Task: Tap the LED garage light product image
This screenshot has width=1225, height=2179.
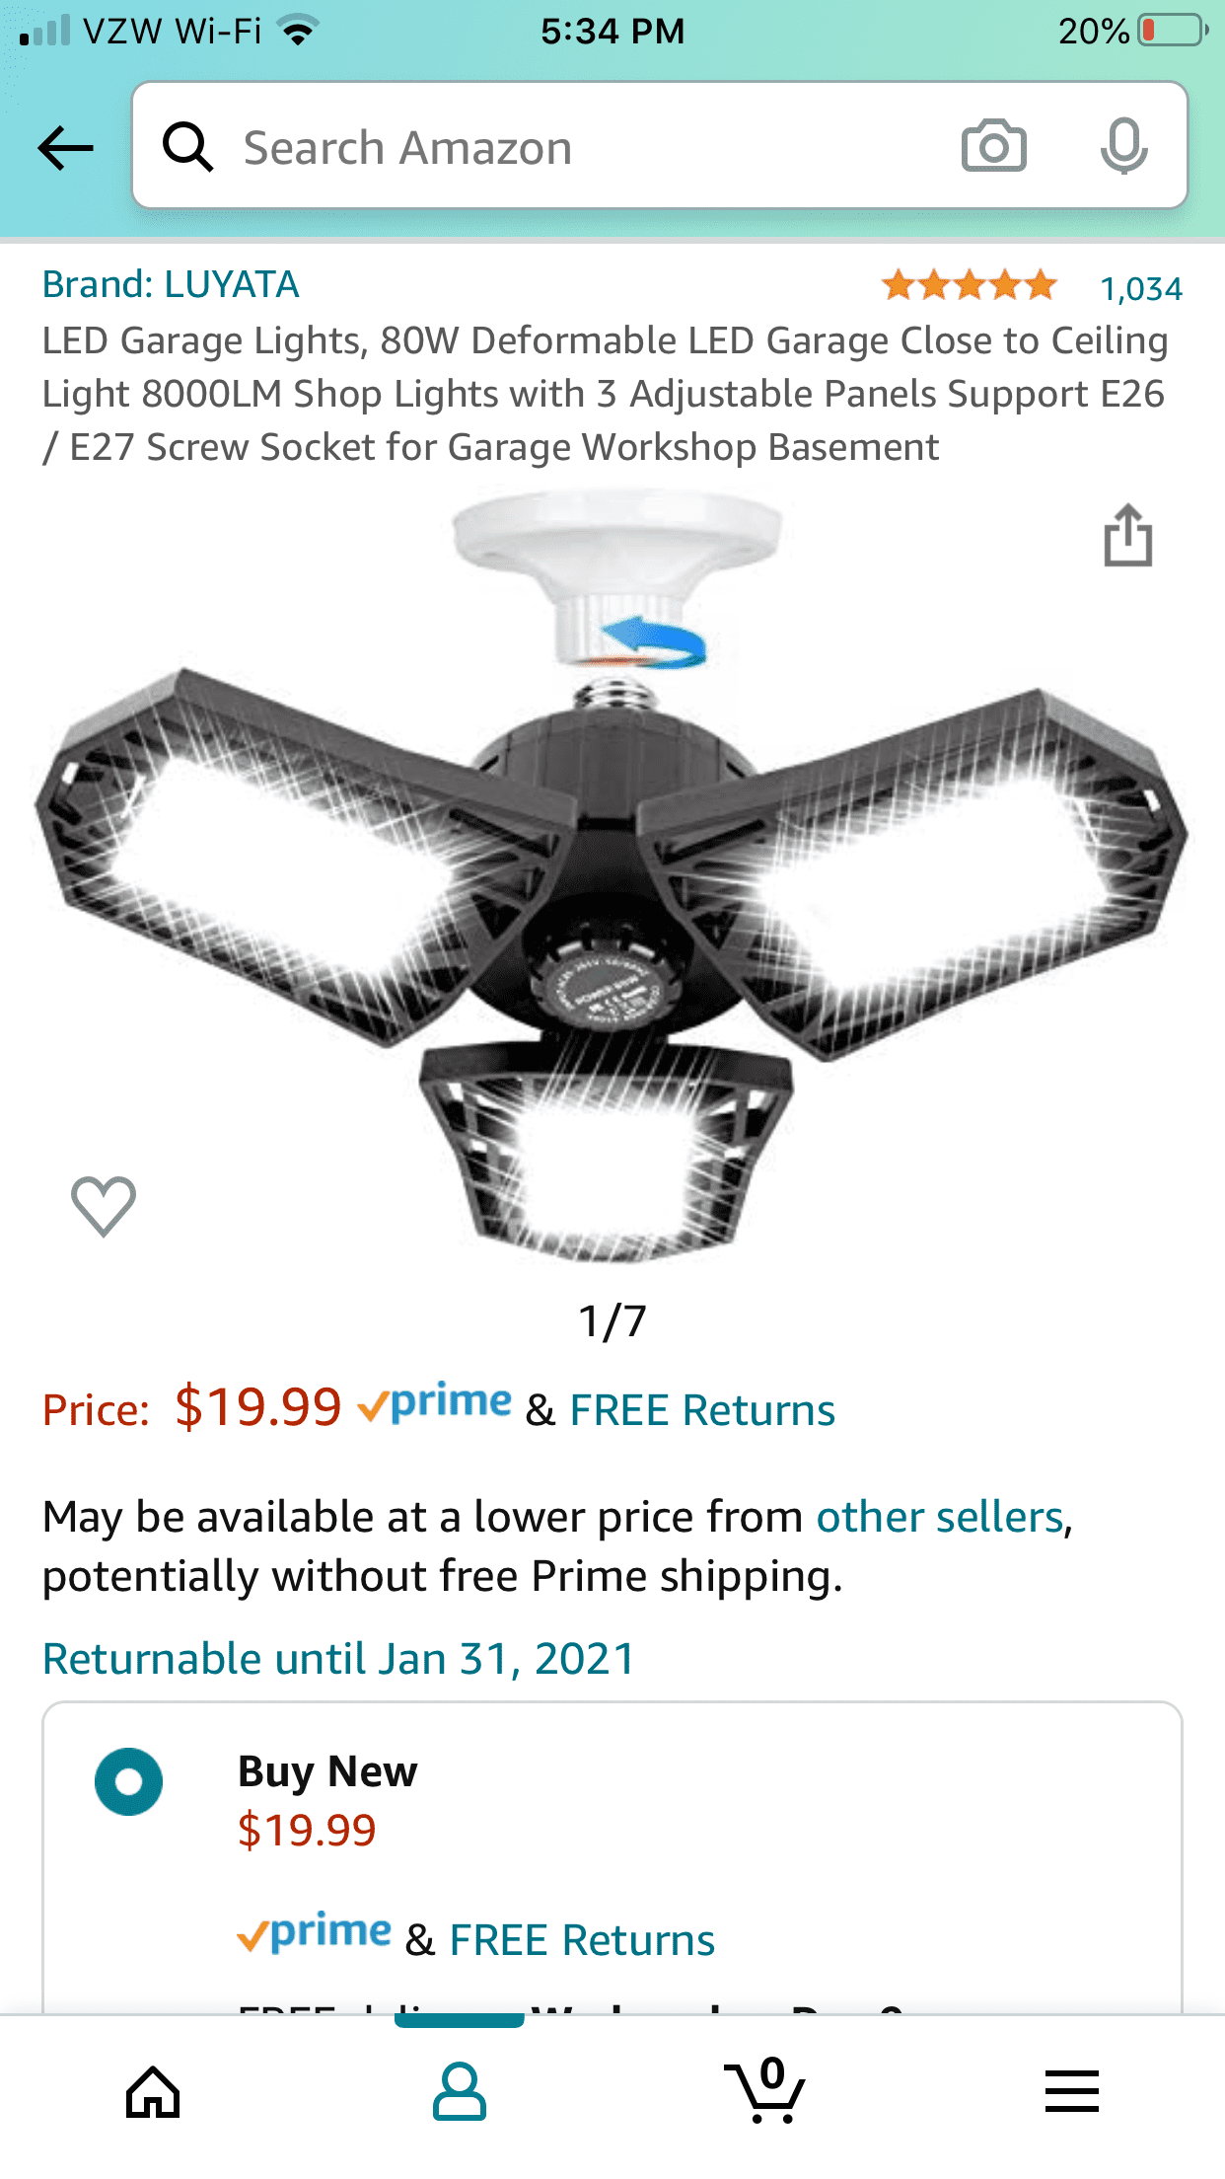Action: pyautogui.click(x=612, y=878)
